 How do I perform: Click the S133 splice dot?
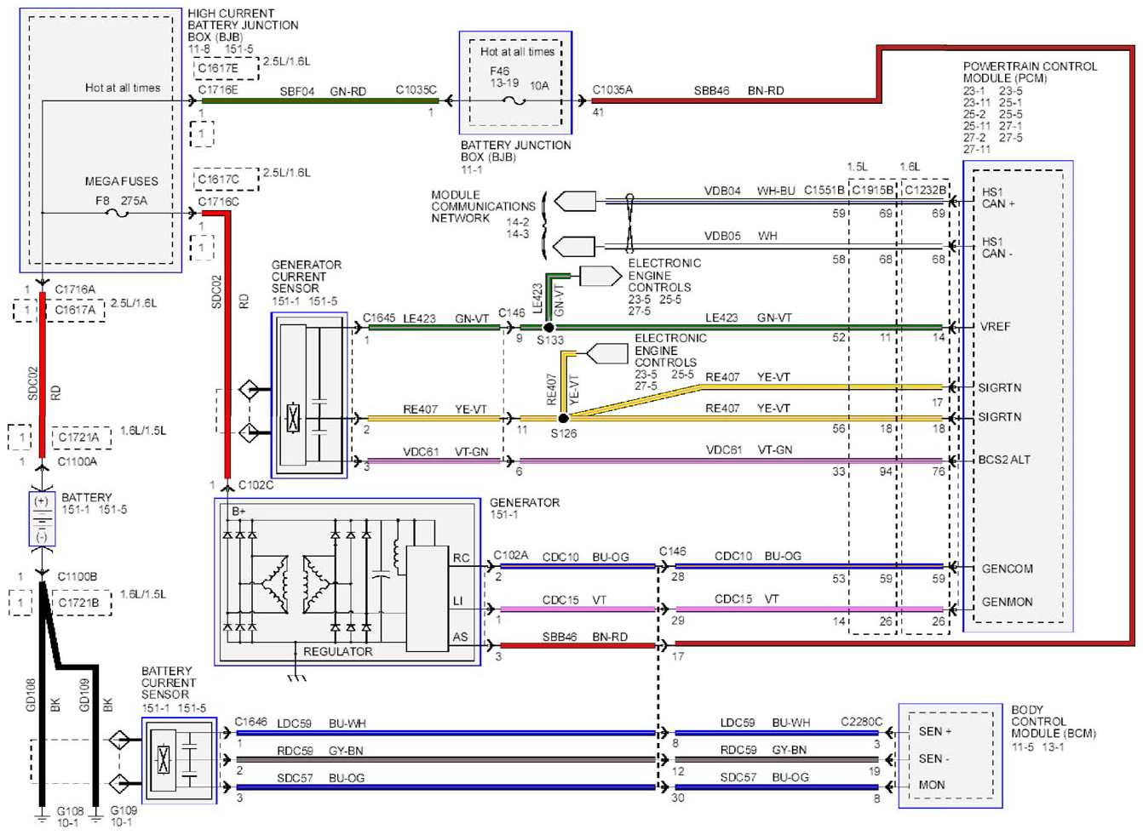pyautogui.click(x=549, y=327)
